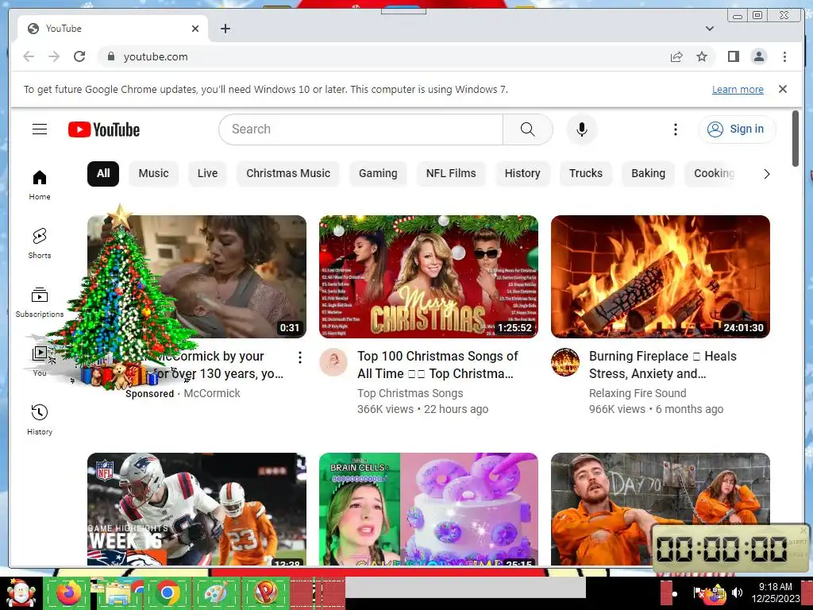Close the desktop timer widget
The image size is (813, 610).
coord(803,530)
